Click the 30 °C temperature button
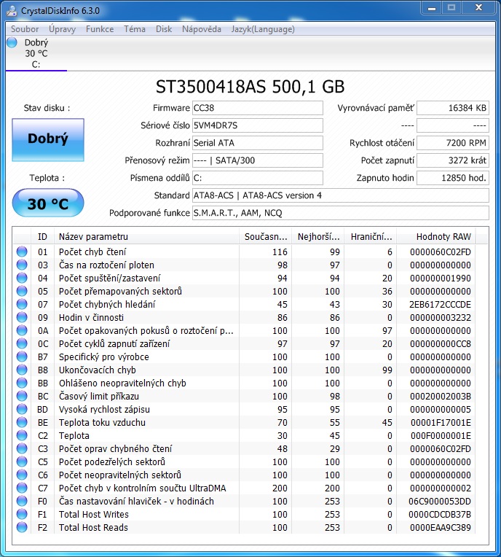The height and width of the screenshot is (557, 501). (x=48, y=203)
